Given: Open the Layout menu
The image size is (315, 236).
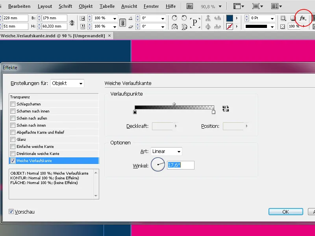Looking at the screenshot, I should tap(45, 6).
